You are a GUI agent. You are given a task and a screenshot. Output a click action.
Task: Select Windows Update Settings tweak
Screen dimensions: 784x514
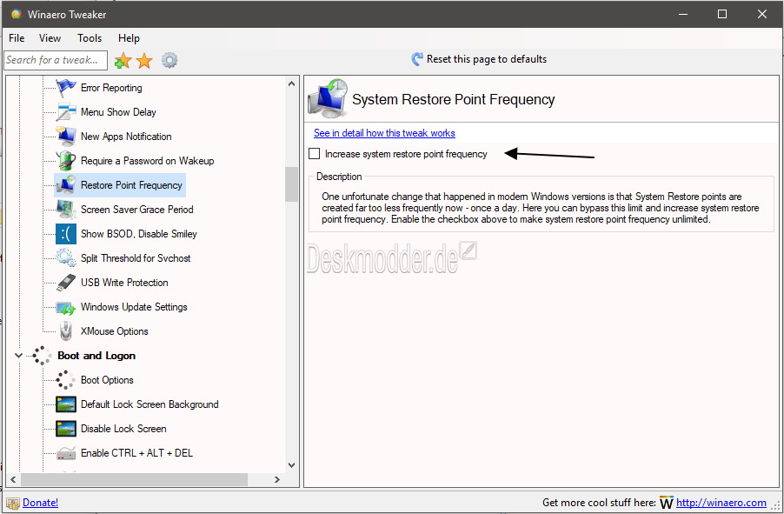[x=134, y=307]
